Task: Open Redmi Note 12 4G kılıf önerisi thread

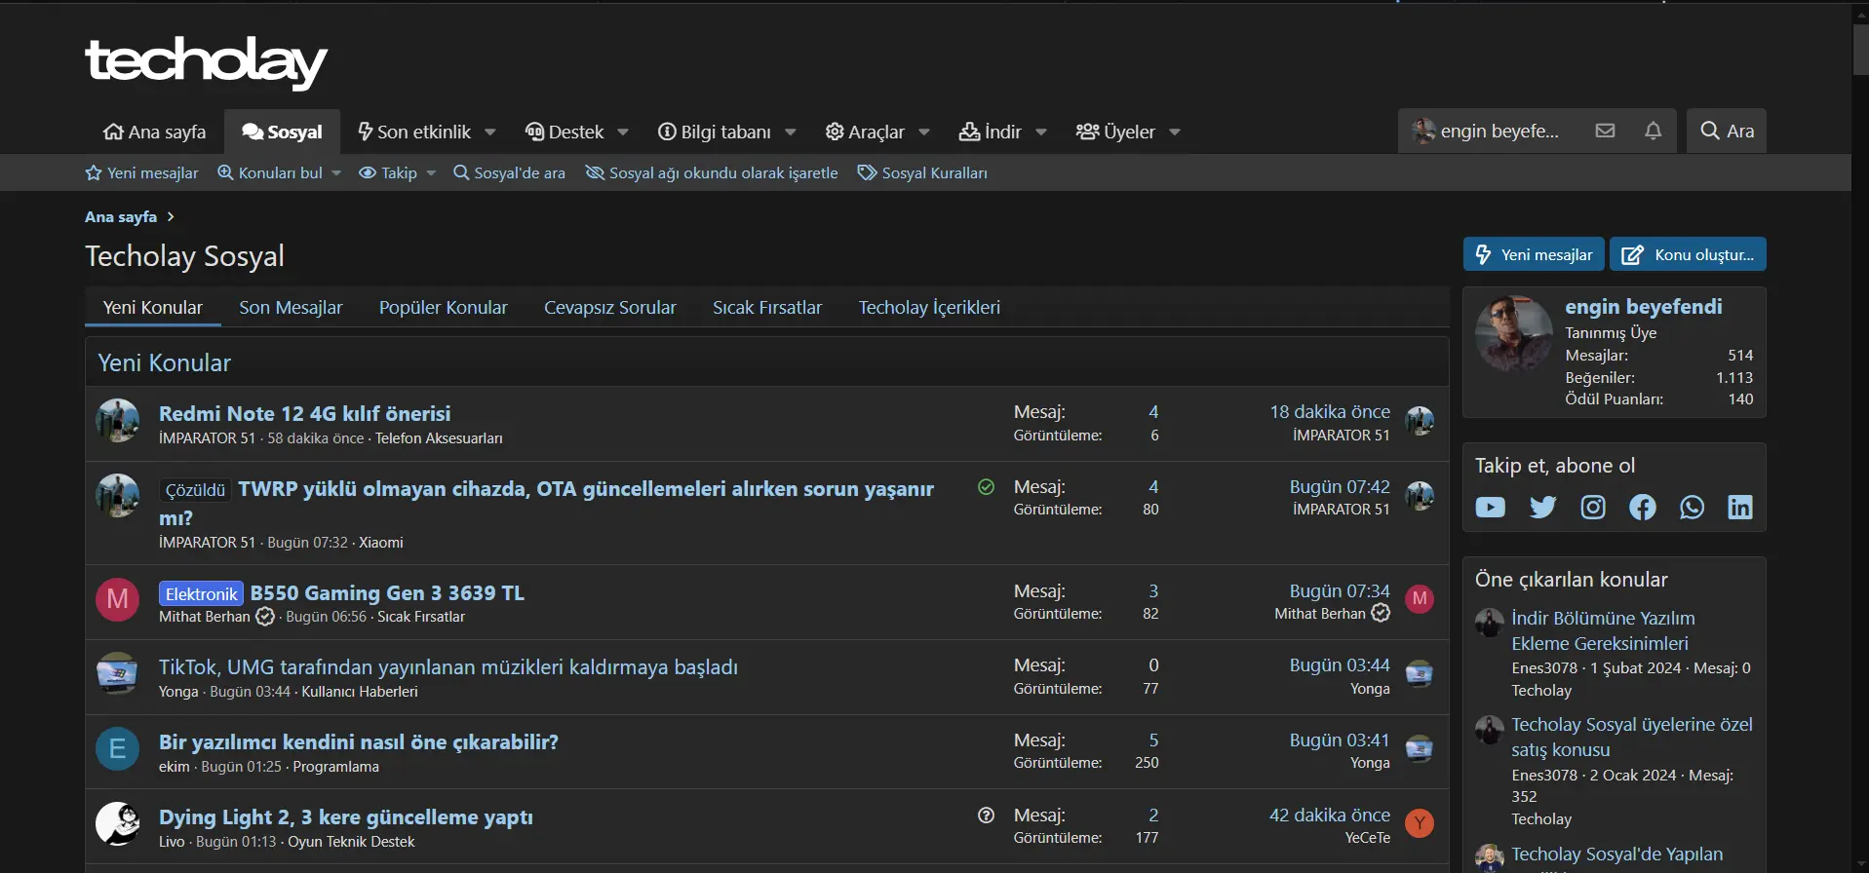Action: pos(304,413)
